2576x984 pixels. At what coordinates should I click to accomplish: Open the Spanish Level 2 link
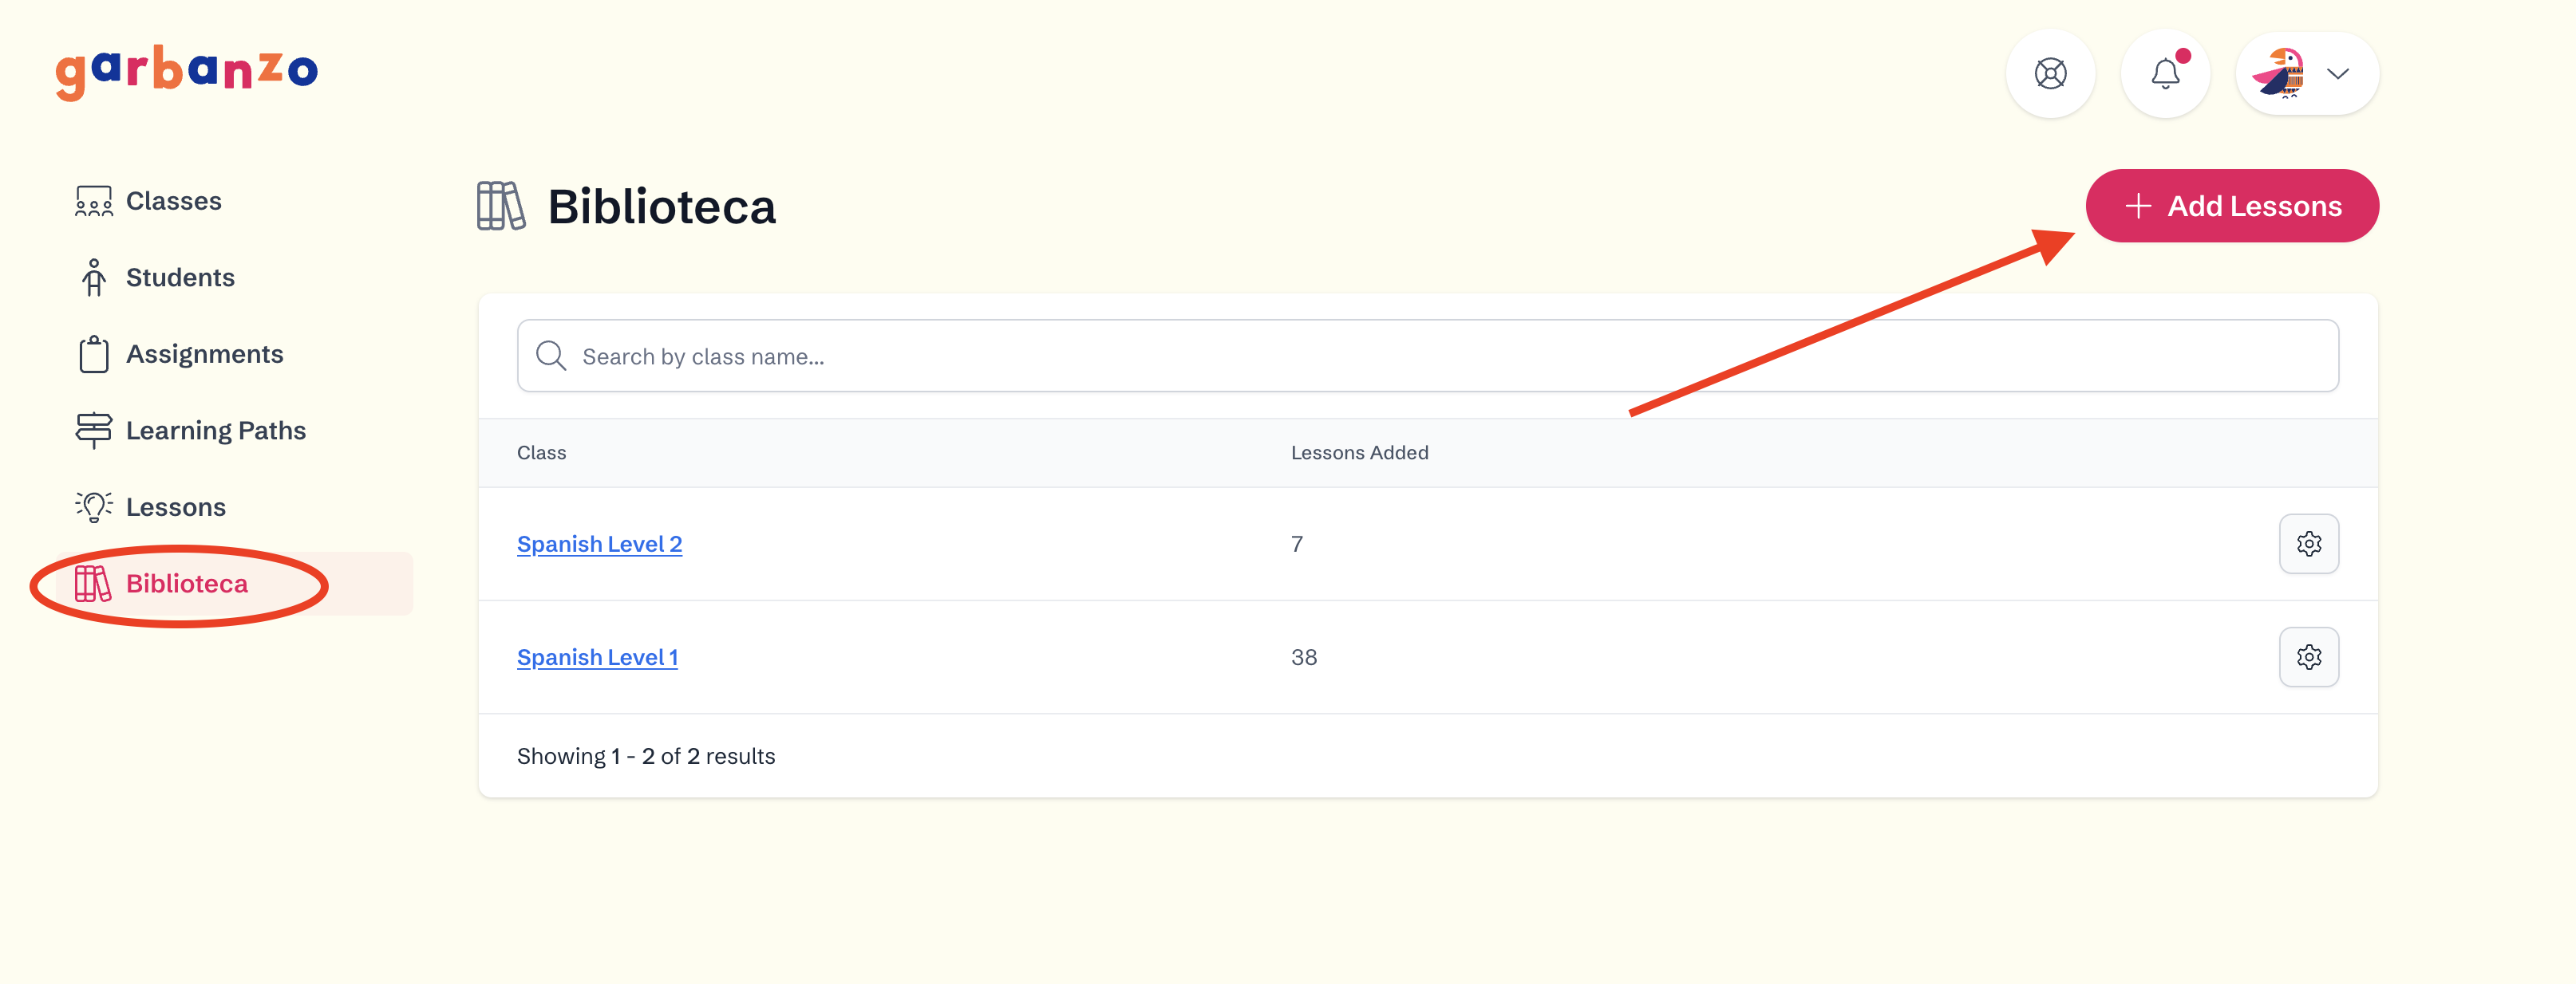599,545
